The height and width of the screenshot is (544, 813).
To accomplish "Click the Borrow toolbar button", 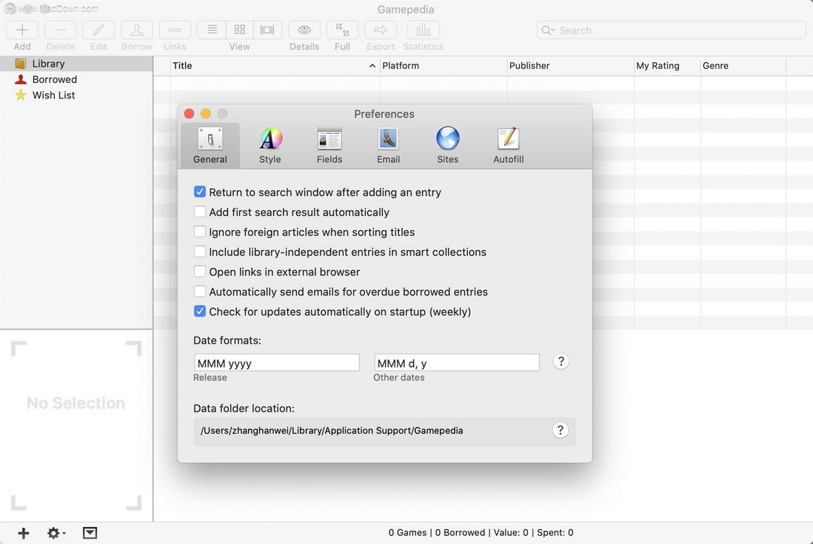I will pyautogui.click(x=137, y=30).
